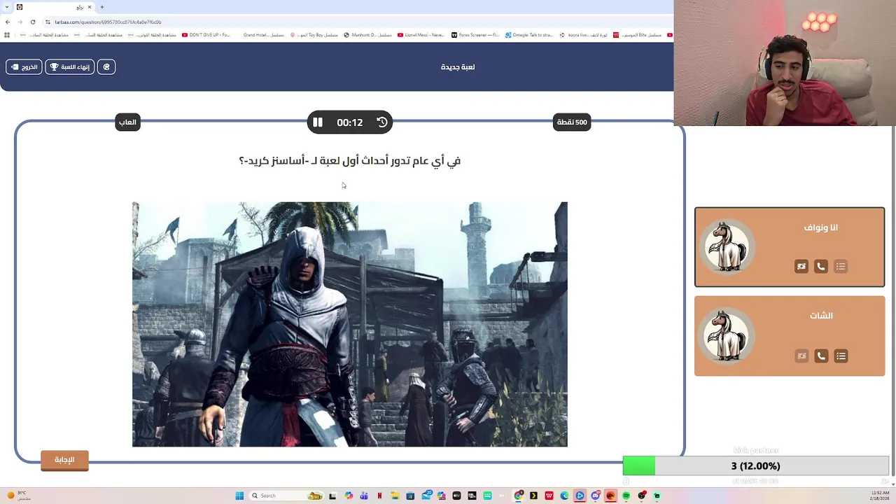Viewport: 896px width, 504px height.
Task: Click the 500 نقطة points badge
Action: [x=572, y=122]
